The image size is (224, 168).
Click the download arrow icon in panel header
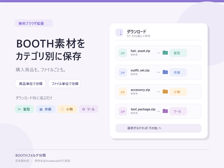(119, 33)
